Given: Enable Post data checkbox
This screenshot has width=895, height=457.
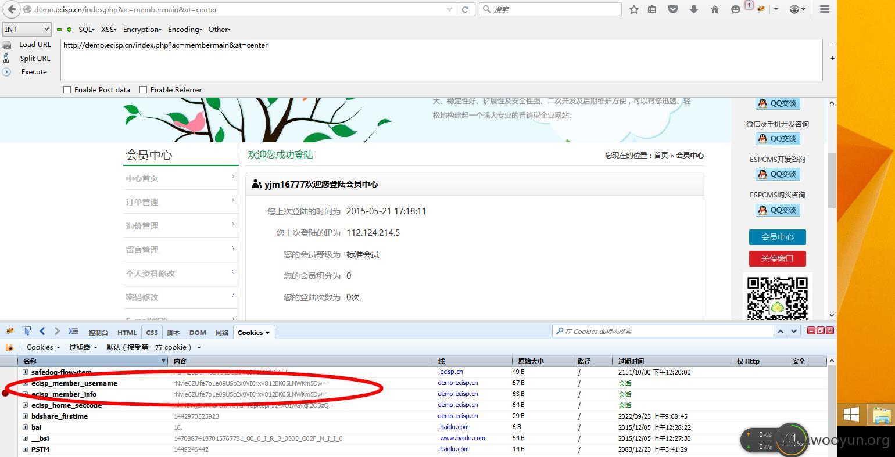Looking at the screenshot, I should pos(67,90).
